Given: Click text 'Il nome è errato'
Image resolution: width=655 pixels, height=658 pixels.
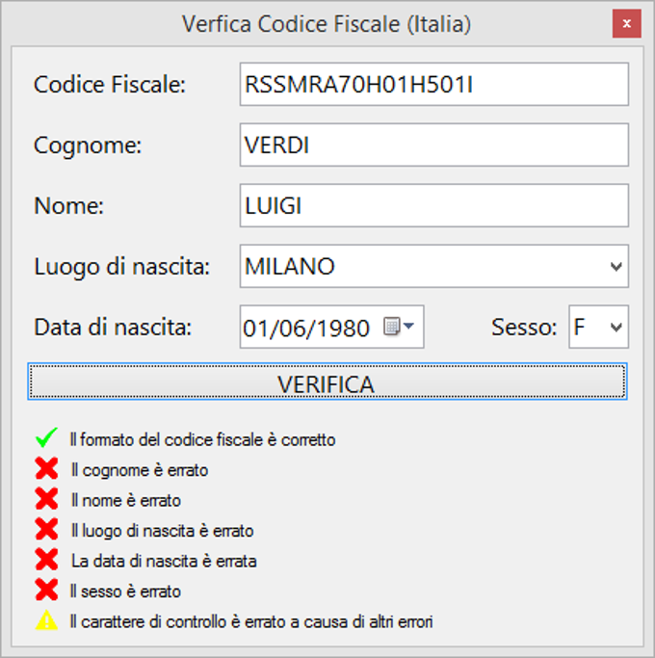Looking at the screenshot, I should pos(126,501).
